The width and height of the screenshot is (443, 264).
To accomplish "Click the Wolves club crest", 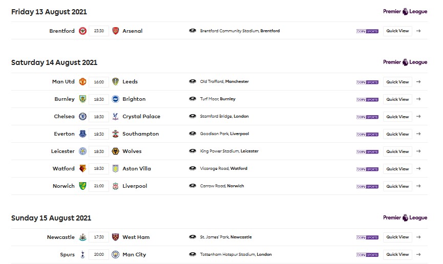I will click(116, 151).
